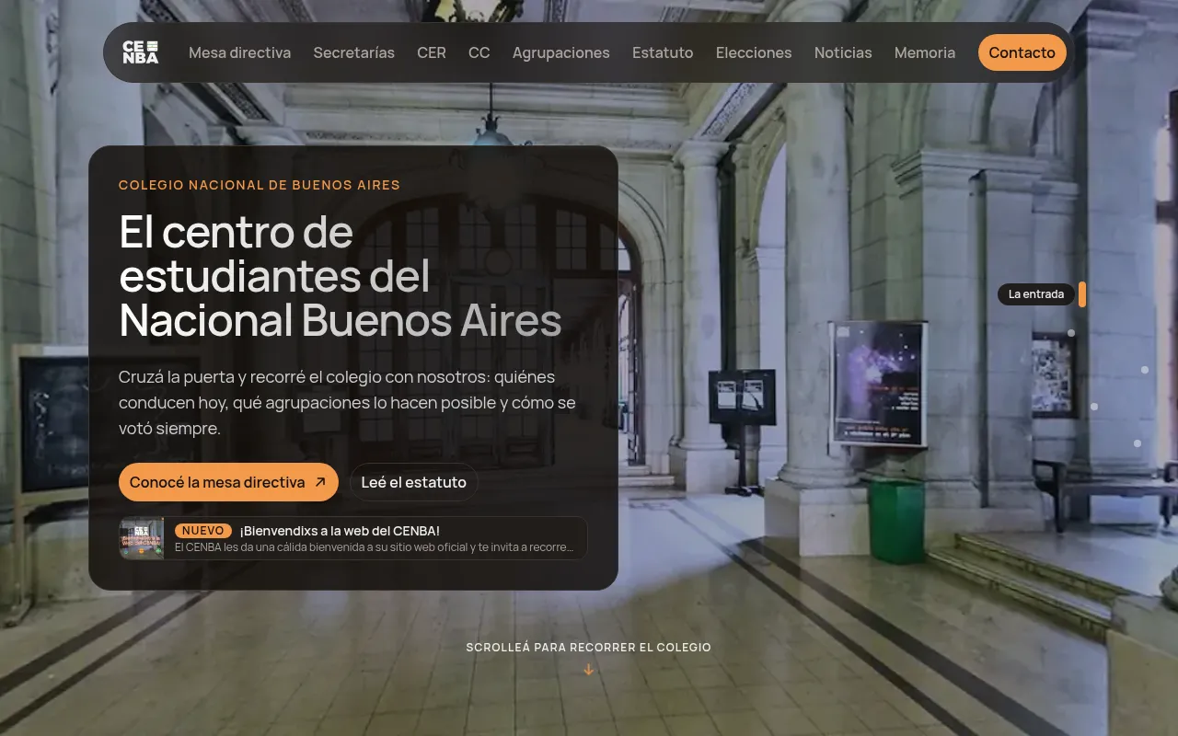Click the El CENBA les da una cálida bienvenida excerpt
The height and width of the screenshot is (736, 1178).
pos(374,547)
